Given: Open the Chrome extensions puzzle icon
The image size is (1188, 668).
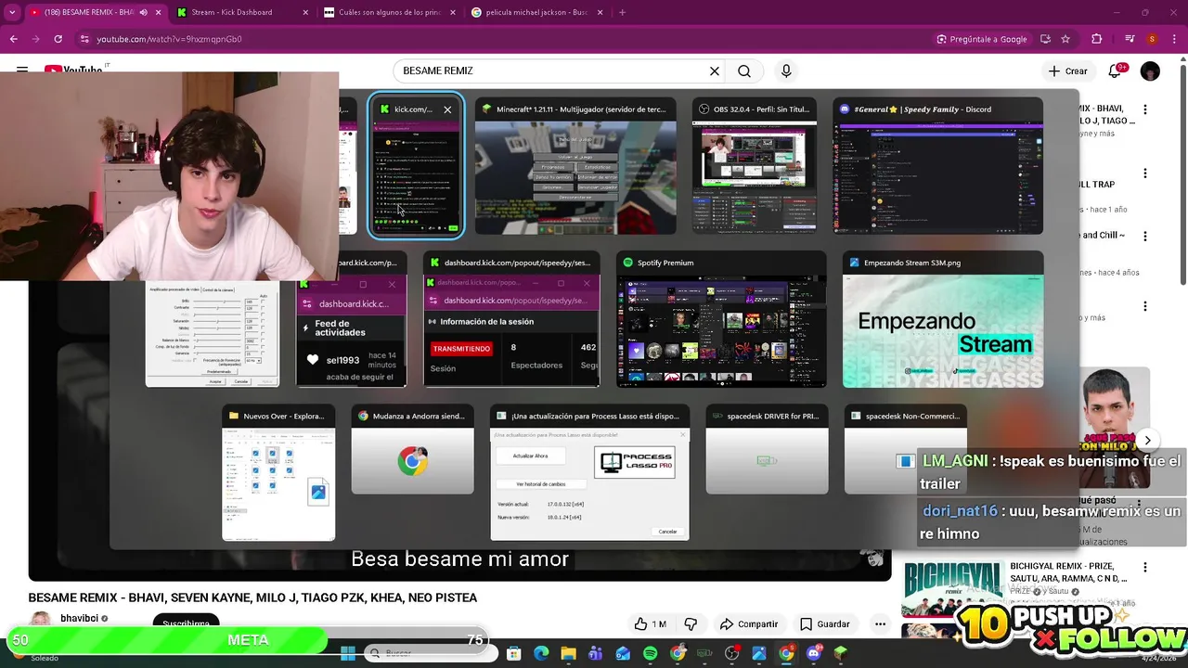Looking at the screenshot, I should (x=1097, y=39).
